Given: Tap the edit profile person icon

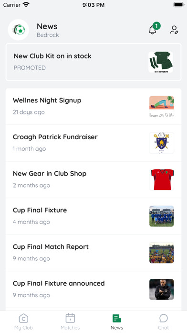Looking at the screenshot, I should coord(174,30).
